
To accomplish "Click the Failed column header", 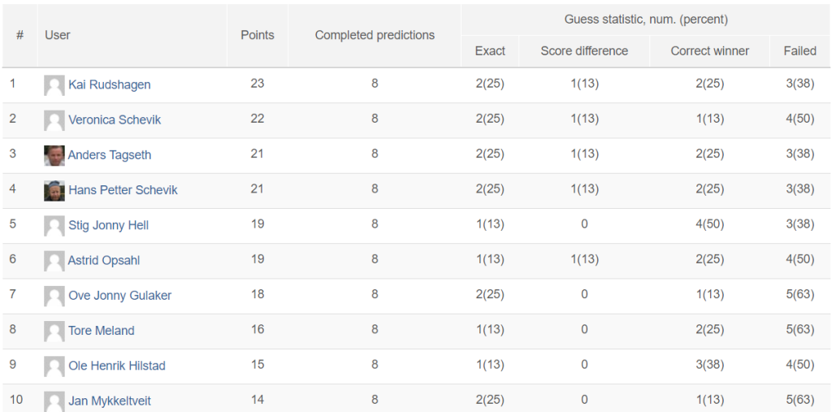I will click(799, 51).
